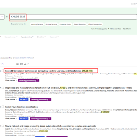This screenshot has height=137, width=137.
Task: Open Full text for Somali news headlines
Action: 24,119
